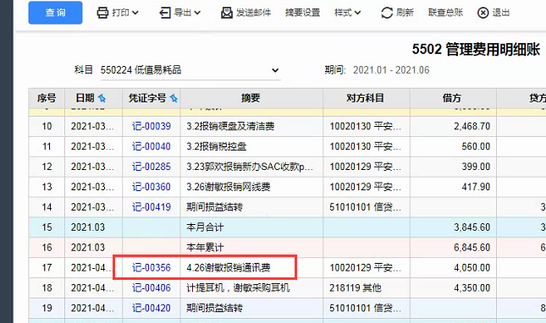Click the exit icon for 退出
This screenshot has width=546, height=323.
483,13
